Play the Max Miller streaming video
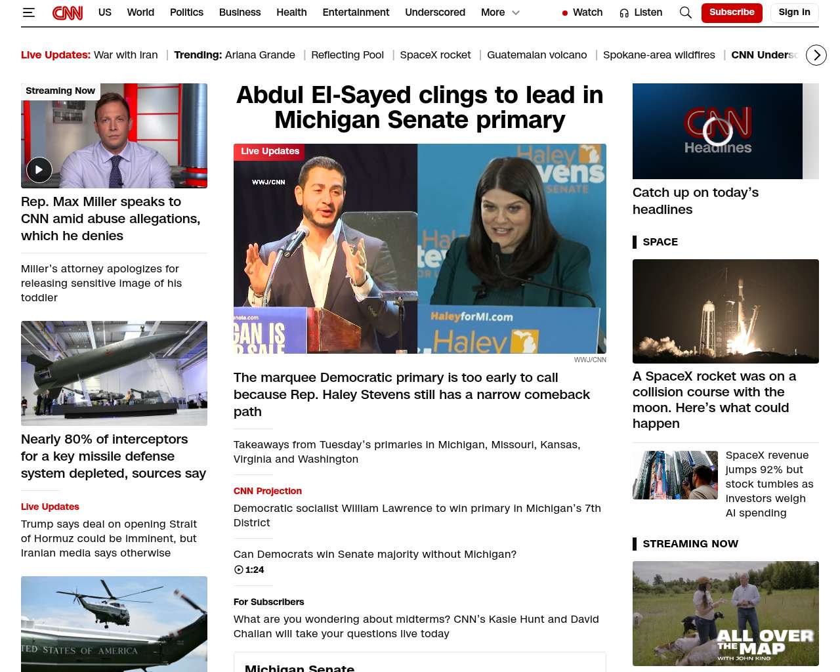The width and height of the screenshot is (840, 672). (39, 170)
